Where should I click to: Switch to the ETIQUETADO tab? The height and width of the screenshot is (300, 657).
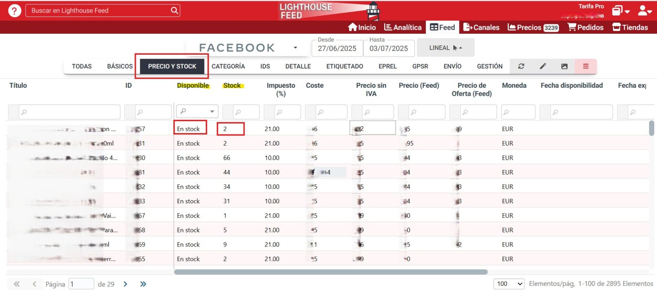click(x=345, y=66)
